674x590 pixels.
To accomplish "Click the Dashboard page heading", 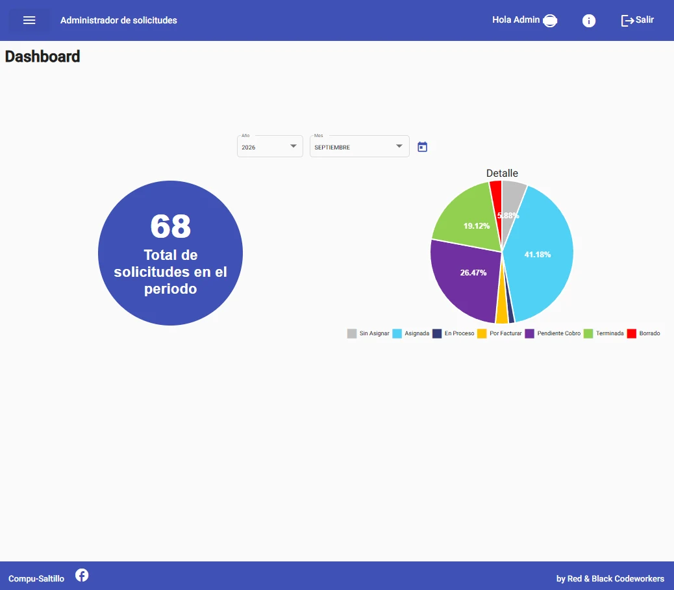I will (43, 57).
